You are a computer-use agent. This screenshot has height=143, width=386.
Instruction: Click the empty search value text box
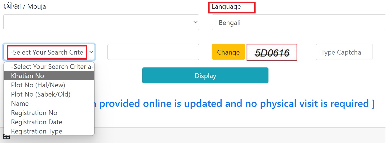pyautogui.click(x=153, y=52)
